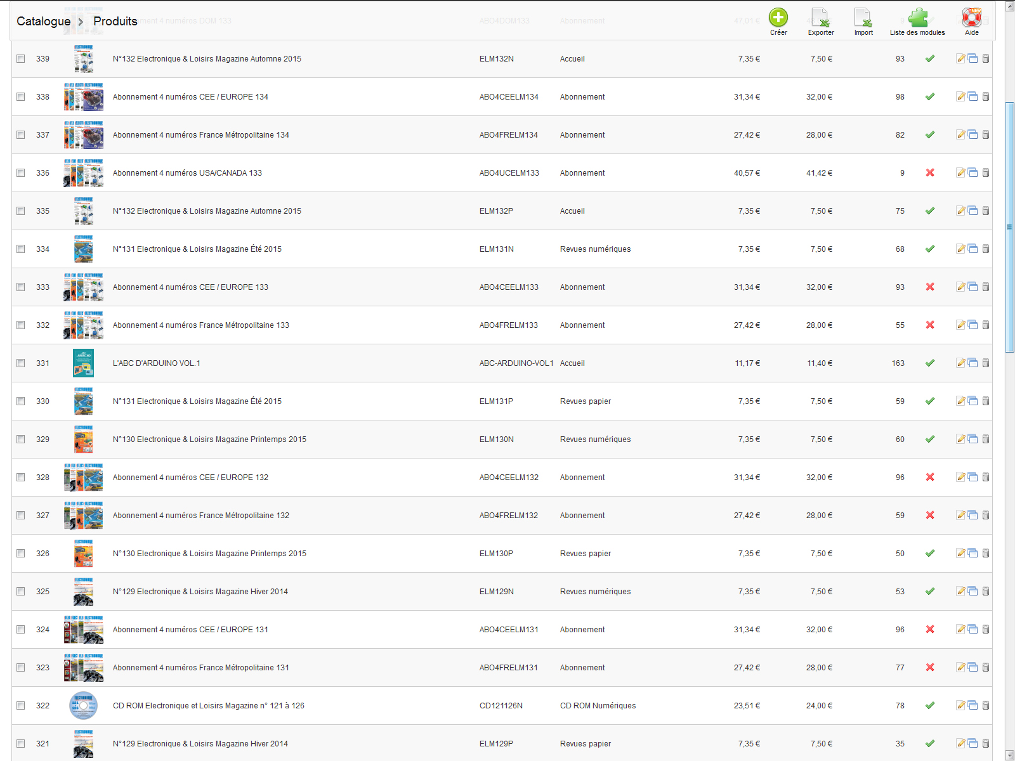The width and height of the screenshot is (1015, 761).
Task: Edit product 336 pencil icon
Action: pos(960,172)
